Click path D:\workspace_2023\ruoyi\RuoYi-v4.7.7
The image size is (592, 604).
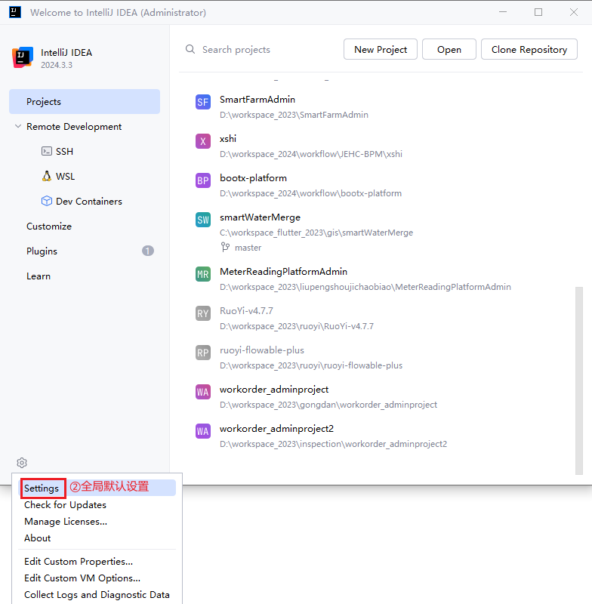[x=297, y=326]
